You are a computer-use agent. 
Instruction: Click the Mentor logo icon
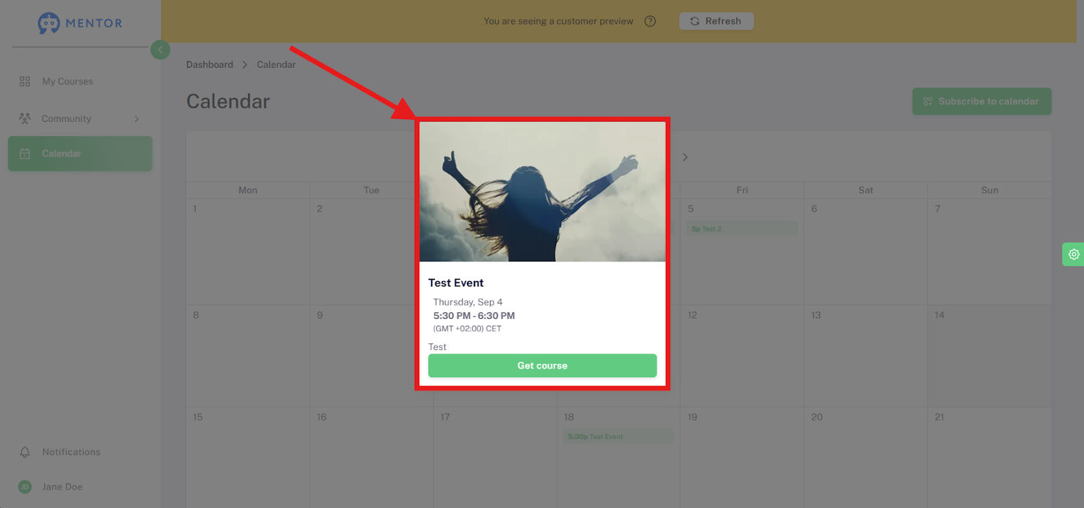[x=49, y=23]
